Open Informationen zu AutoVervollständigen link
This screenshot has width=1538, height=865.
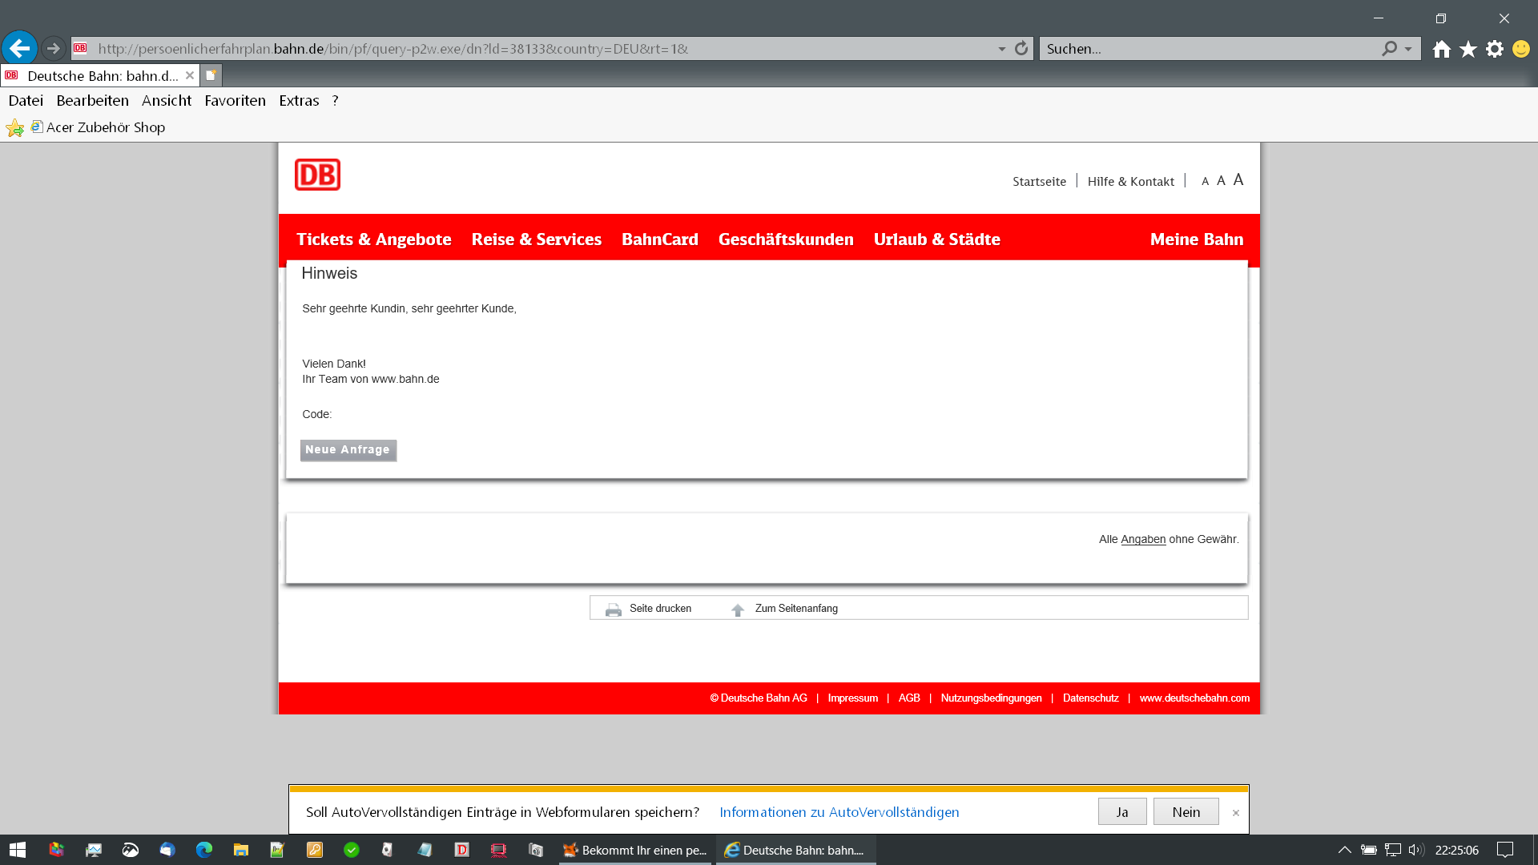(839, 812)
